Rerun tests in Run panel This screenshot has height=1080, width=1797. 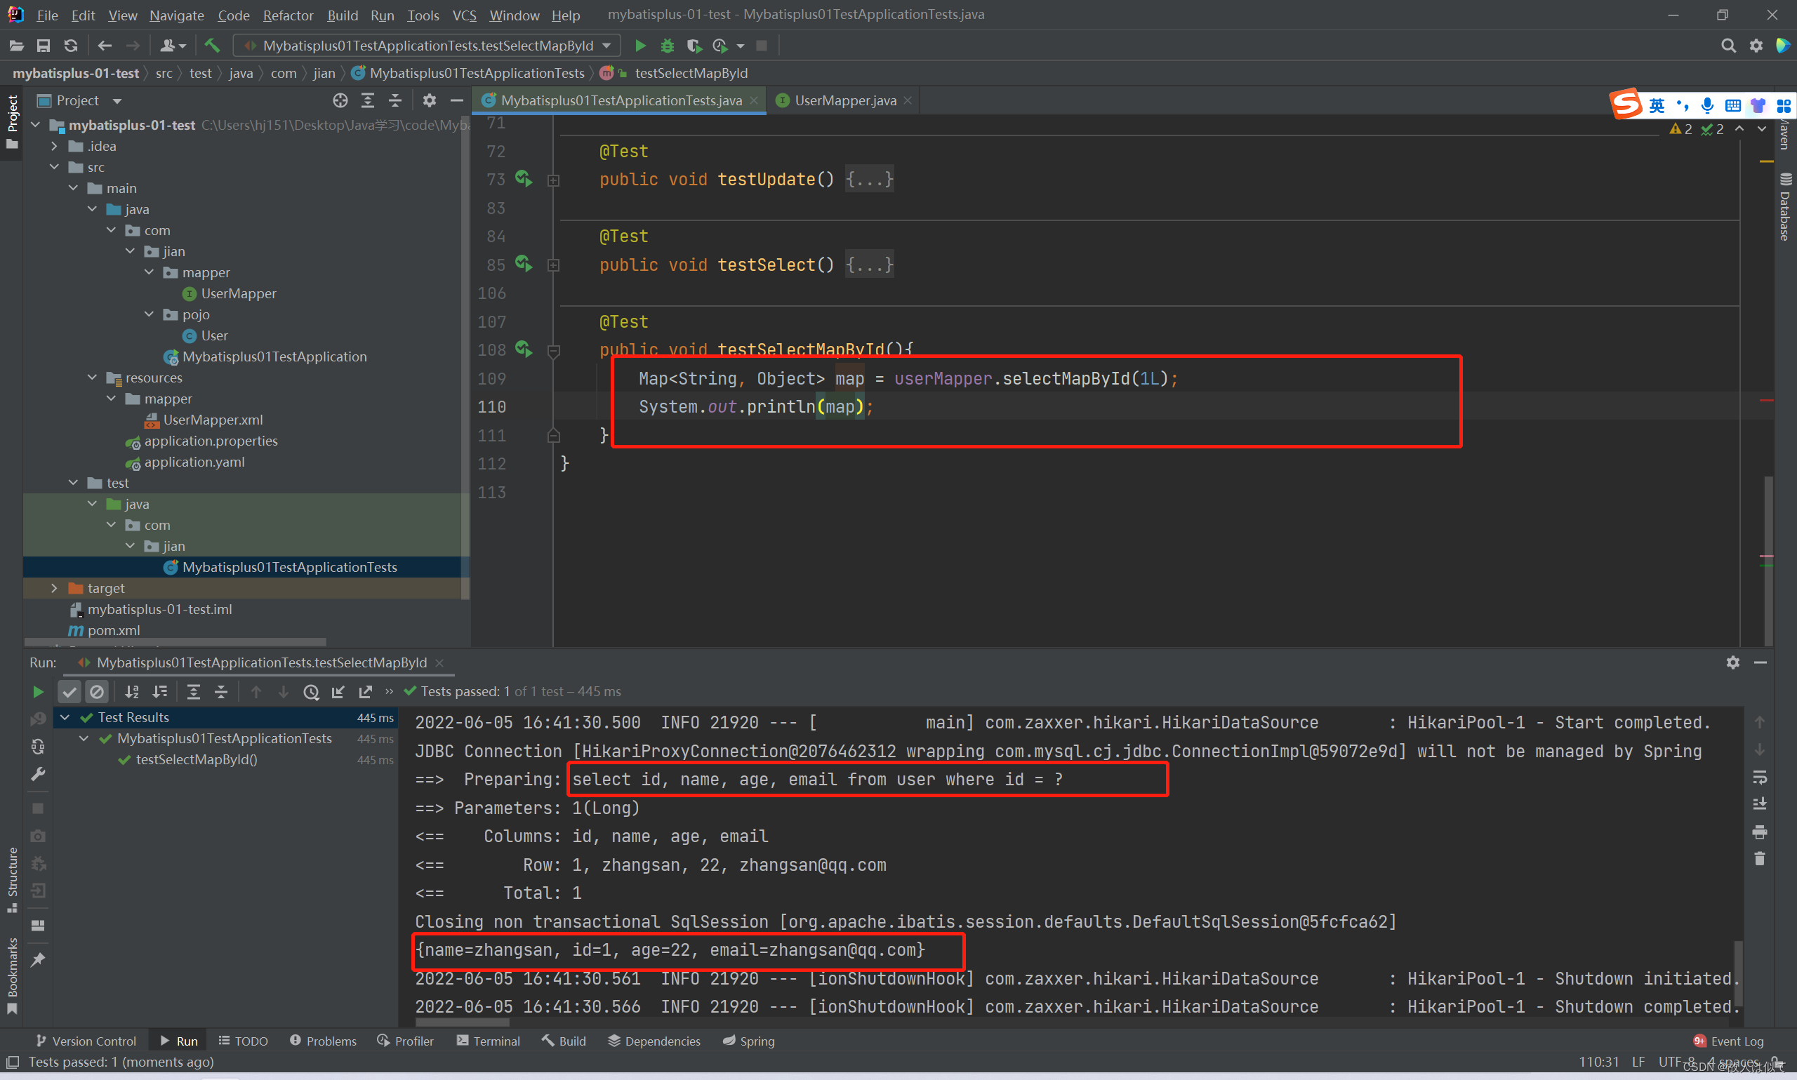coord(38,691)
